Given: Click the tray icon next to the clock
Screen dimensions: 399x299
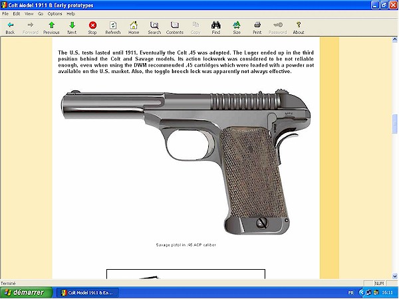Looking at the screenshot, I should (x=376, y=292).
